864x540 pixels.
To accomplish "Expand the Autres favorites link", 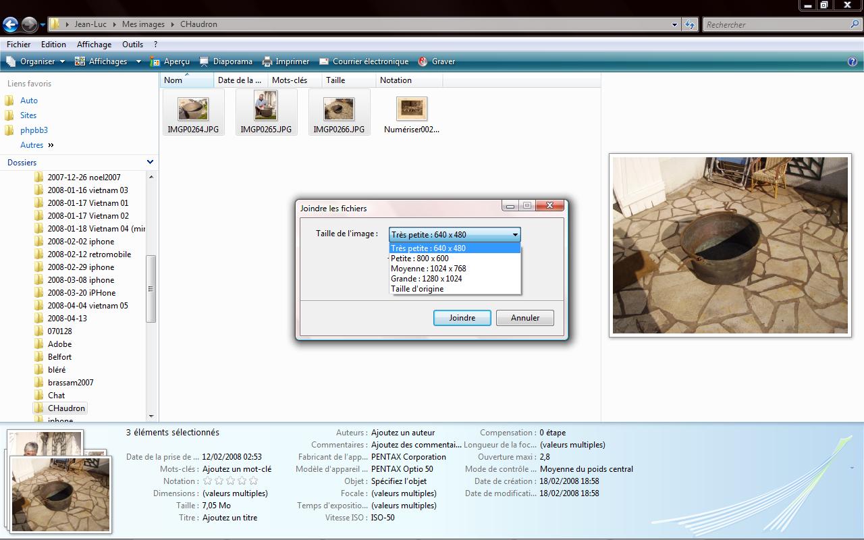I will pos(36,145).
